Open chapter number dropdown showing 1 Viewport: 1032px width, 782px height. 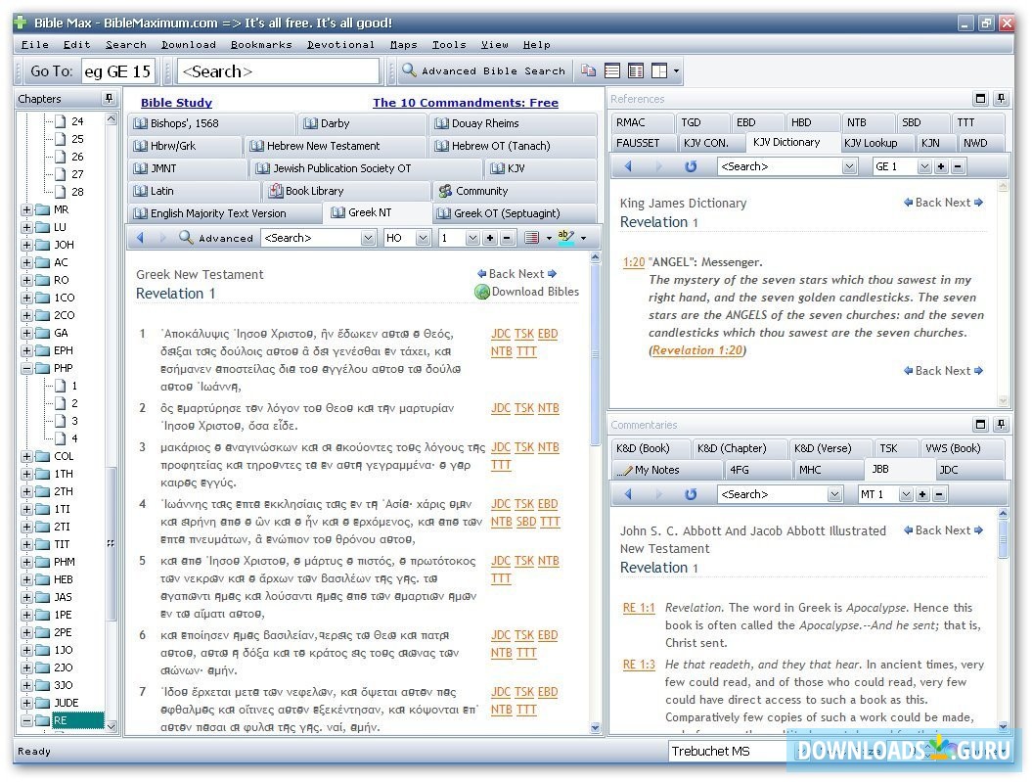coord(472,238)
